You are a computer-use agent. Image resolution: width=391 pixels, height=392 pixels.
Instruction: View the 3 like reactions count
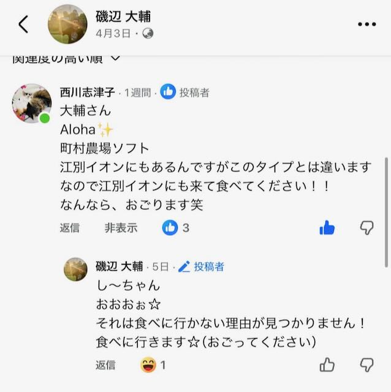click(x=176, y=228)
